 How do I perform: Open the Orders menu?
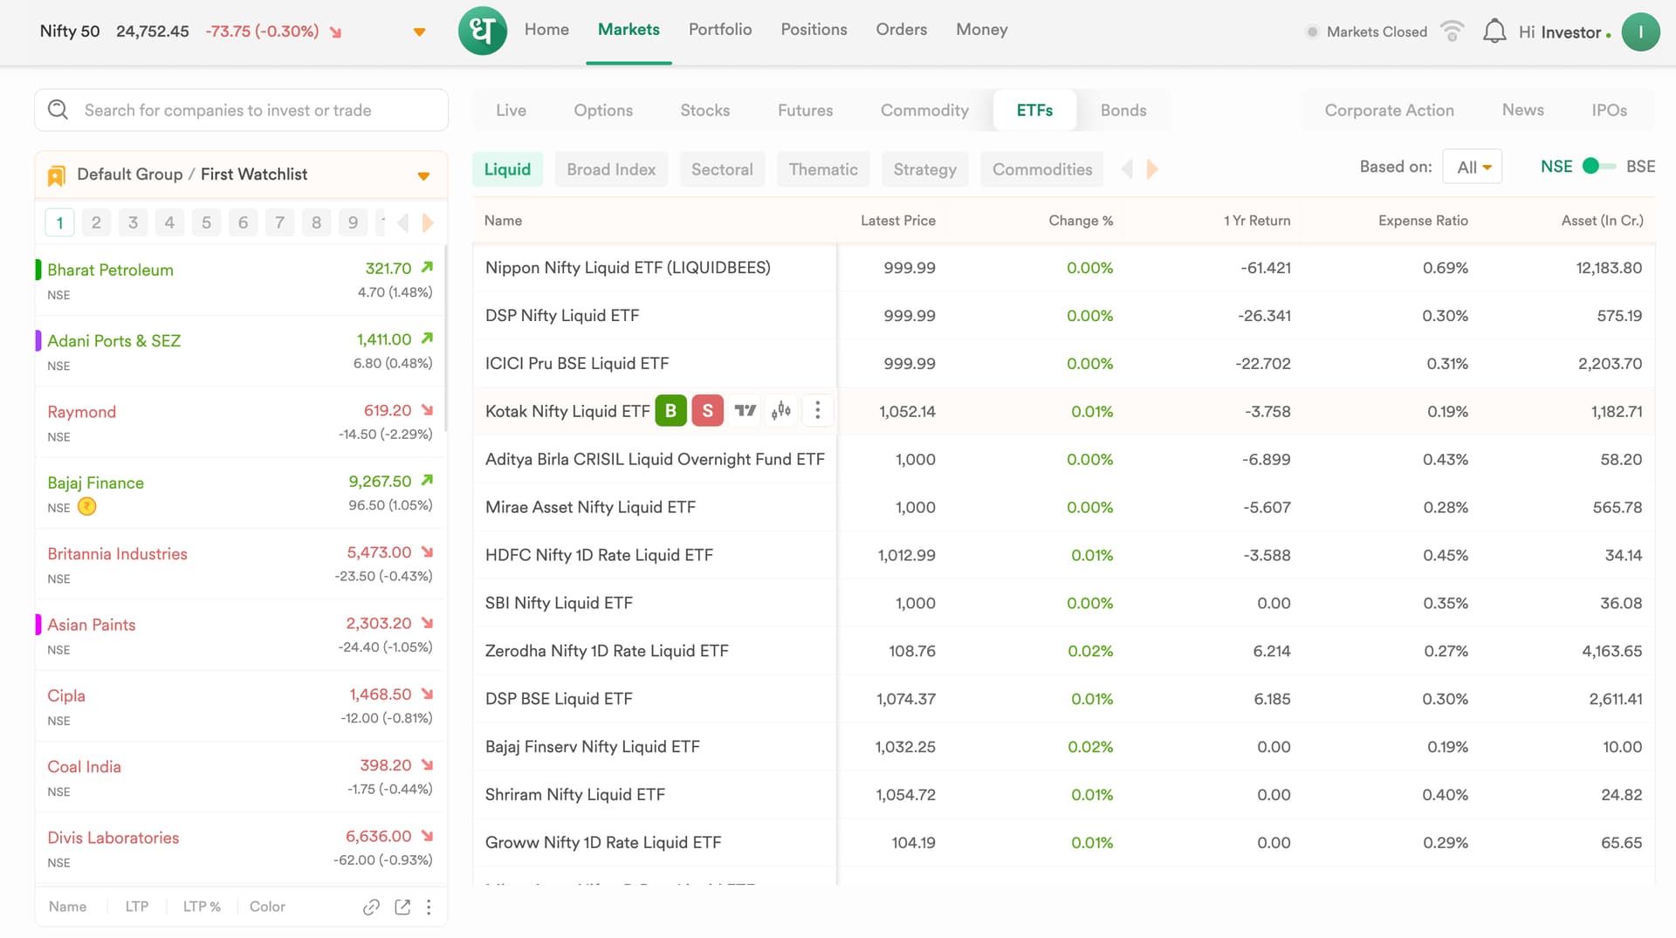[902, 30]
